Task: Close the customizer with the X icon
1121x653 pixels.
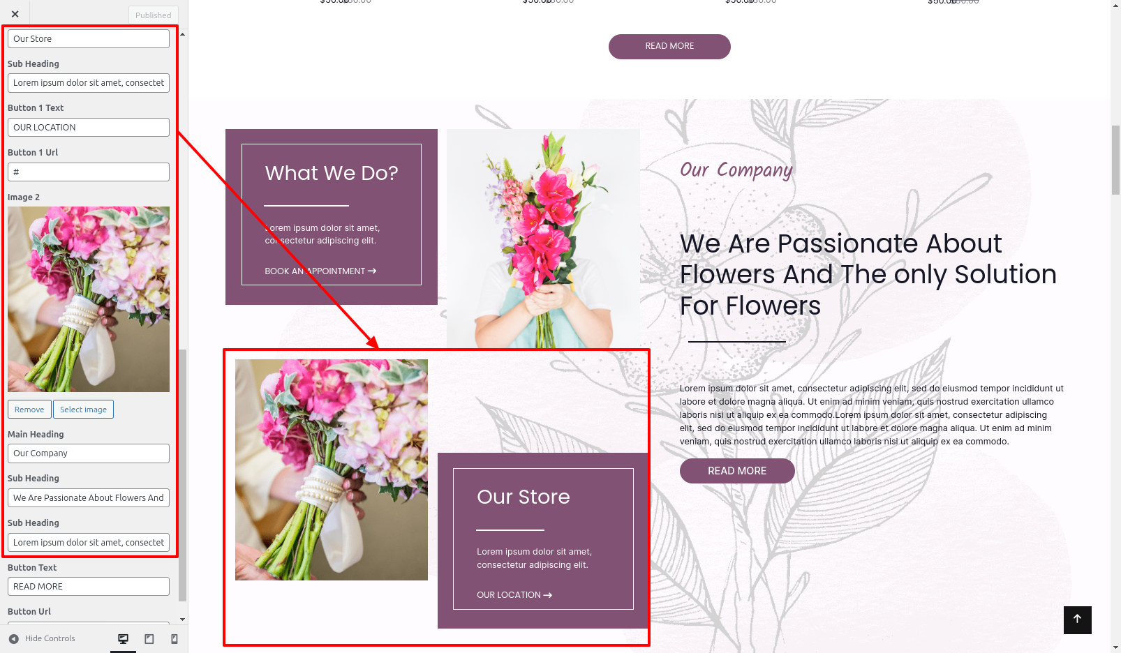Action: 15,14
